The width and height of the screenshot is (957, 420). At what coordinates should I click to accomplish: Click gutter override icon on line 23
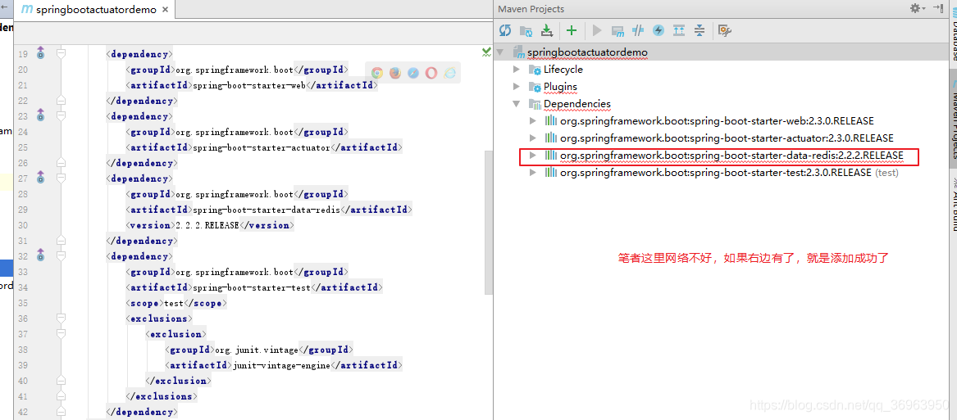click(40, 115)
